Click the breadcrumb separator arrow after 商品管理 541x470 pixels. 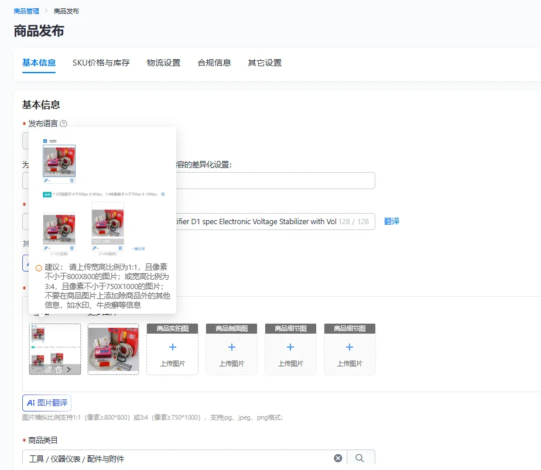click(46, 11)
